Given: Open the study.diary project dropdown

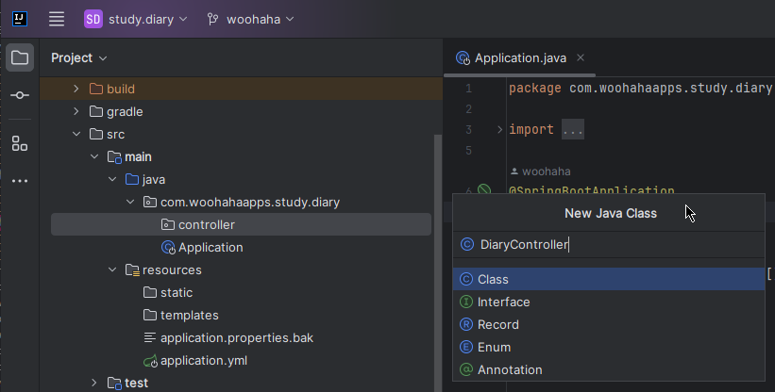Looking at the screenshot, I should (x=135, y=19).
